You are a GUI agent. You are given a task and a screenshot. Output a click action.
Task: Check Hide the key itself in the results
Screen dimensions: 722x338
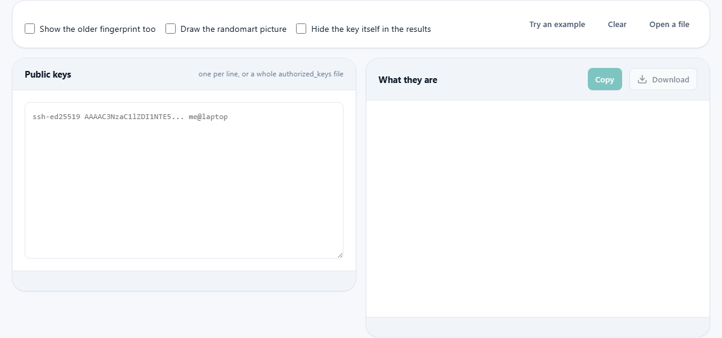point(301,29)
